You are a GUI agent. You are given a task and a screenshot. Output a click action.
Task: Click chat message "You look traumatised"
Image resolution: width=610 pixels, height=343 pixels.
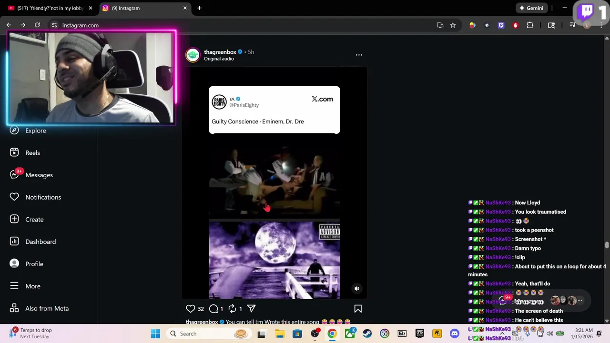click(540, 212)
